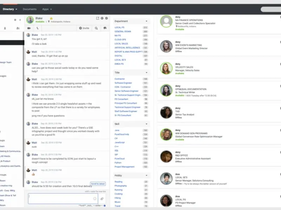
Task: Open Team Show & Tell room in sidebar
Action: (8, 195)
